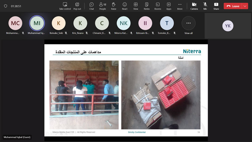Viewport: 252px width, 142px height.
Task: Toggle the Mic mute state
Action: 205,6
